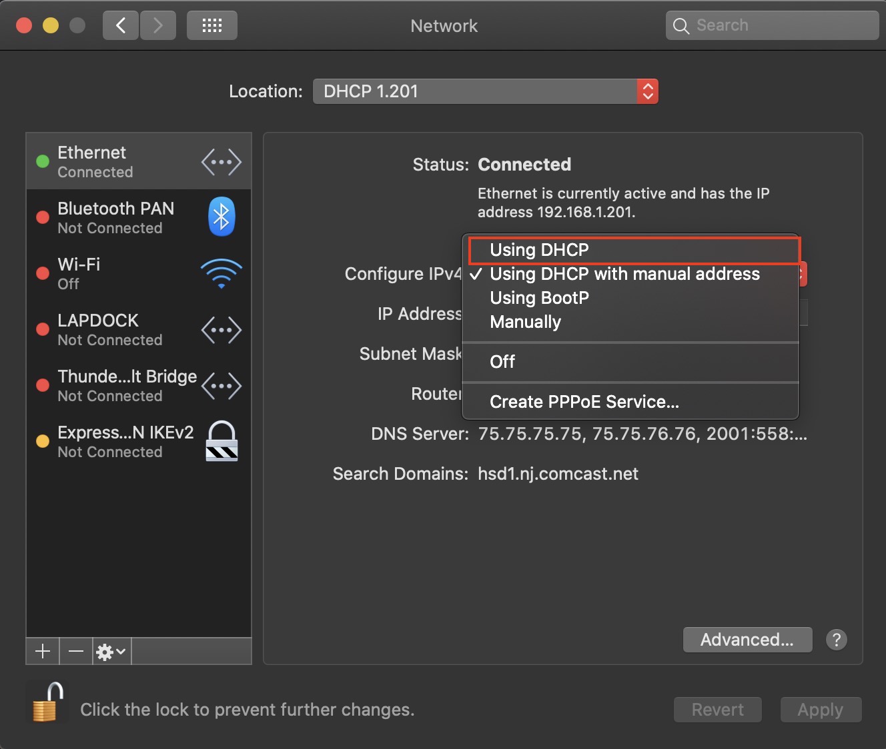Click the lock to prevent changes
Viewport: 886px width, 749px height.
47,703
